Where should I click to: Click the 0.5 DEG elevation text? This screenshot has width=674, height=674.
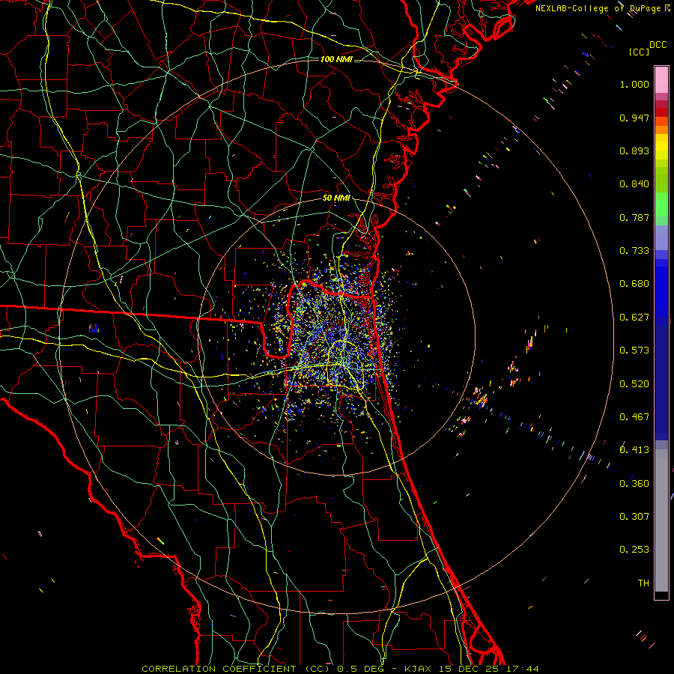tap(361, 669)
